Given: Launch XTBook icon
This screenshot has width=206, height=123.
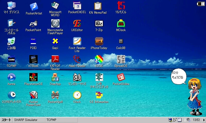Looking at the screenshot, I should pos(33,59).
